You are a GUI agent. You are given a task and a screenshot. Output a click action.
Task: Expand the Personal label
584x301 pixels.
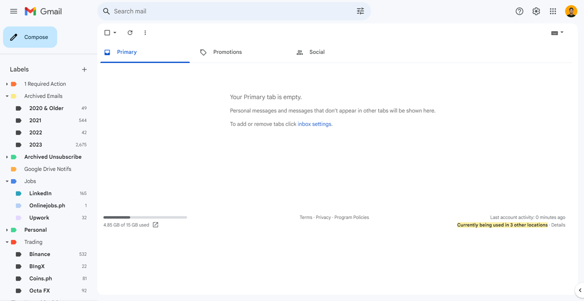point(7,230)
